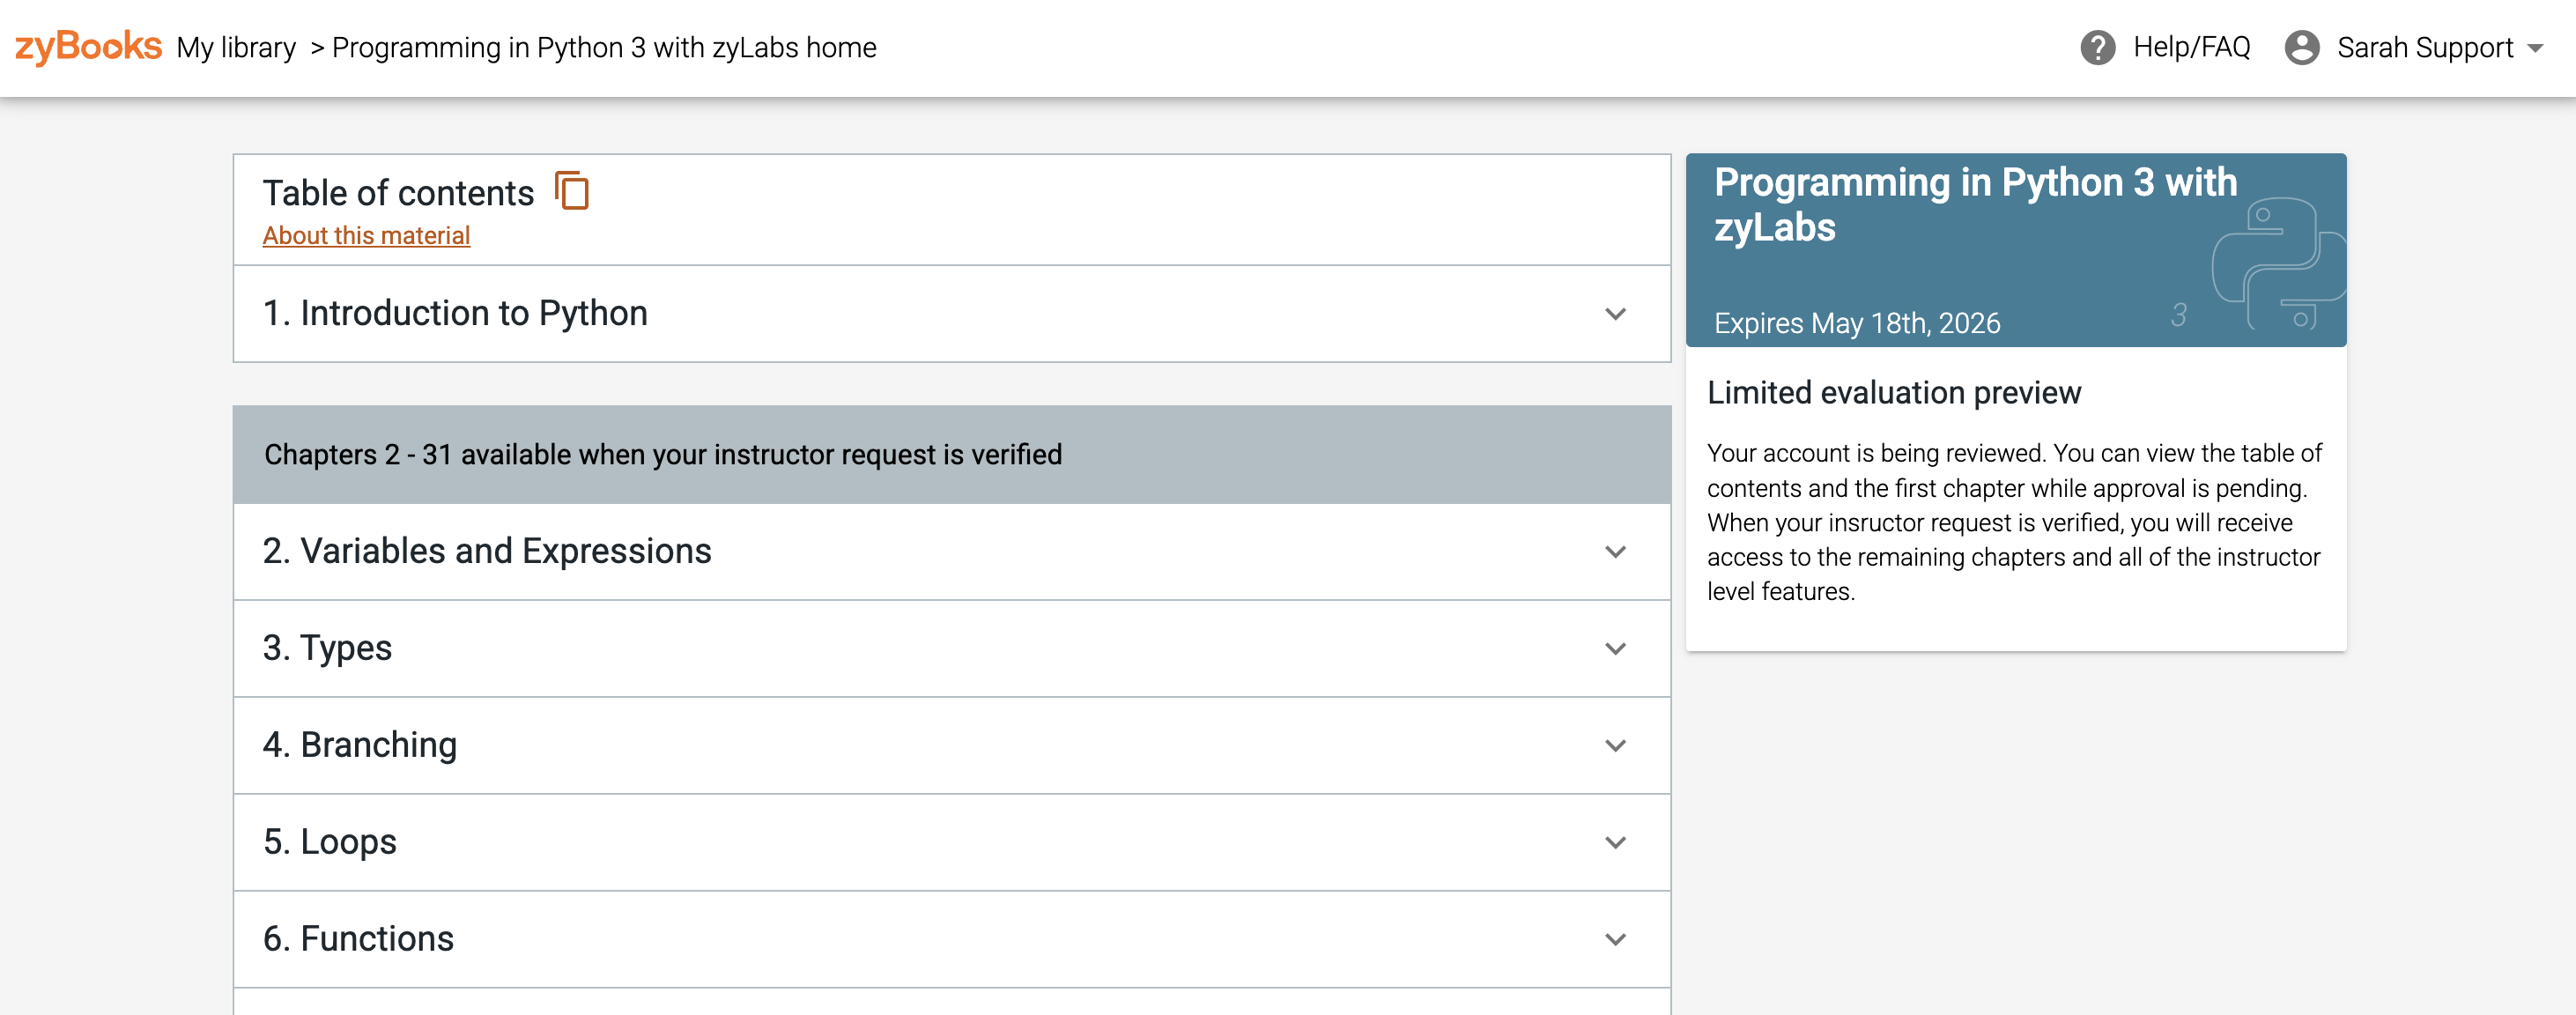The image size is (2576, 1015).
Task: Expand chapter 3 Types chevron
Action: pos(1615,649)
